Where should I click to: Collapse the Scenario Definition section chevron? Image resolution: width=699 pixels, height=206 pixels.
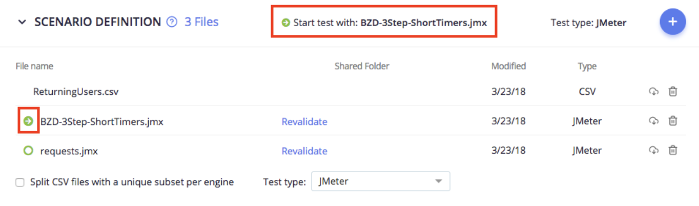pos(22,22)
